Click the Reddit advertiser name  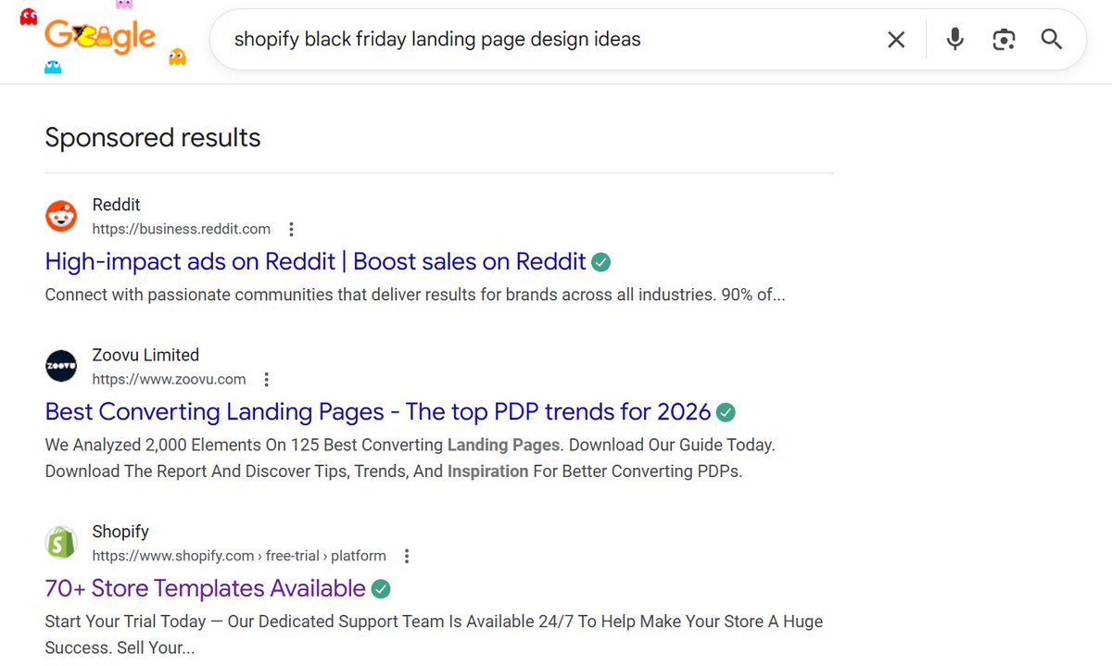117,205
